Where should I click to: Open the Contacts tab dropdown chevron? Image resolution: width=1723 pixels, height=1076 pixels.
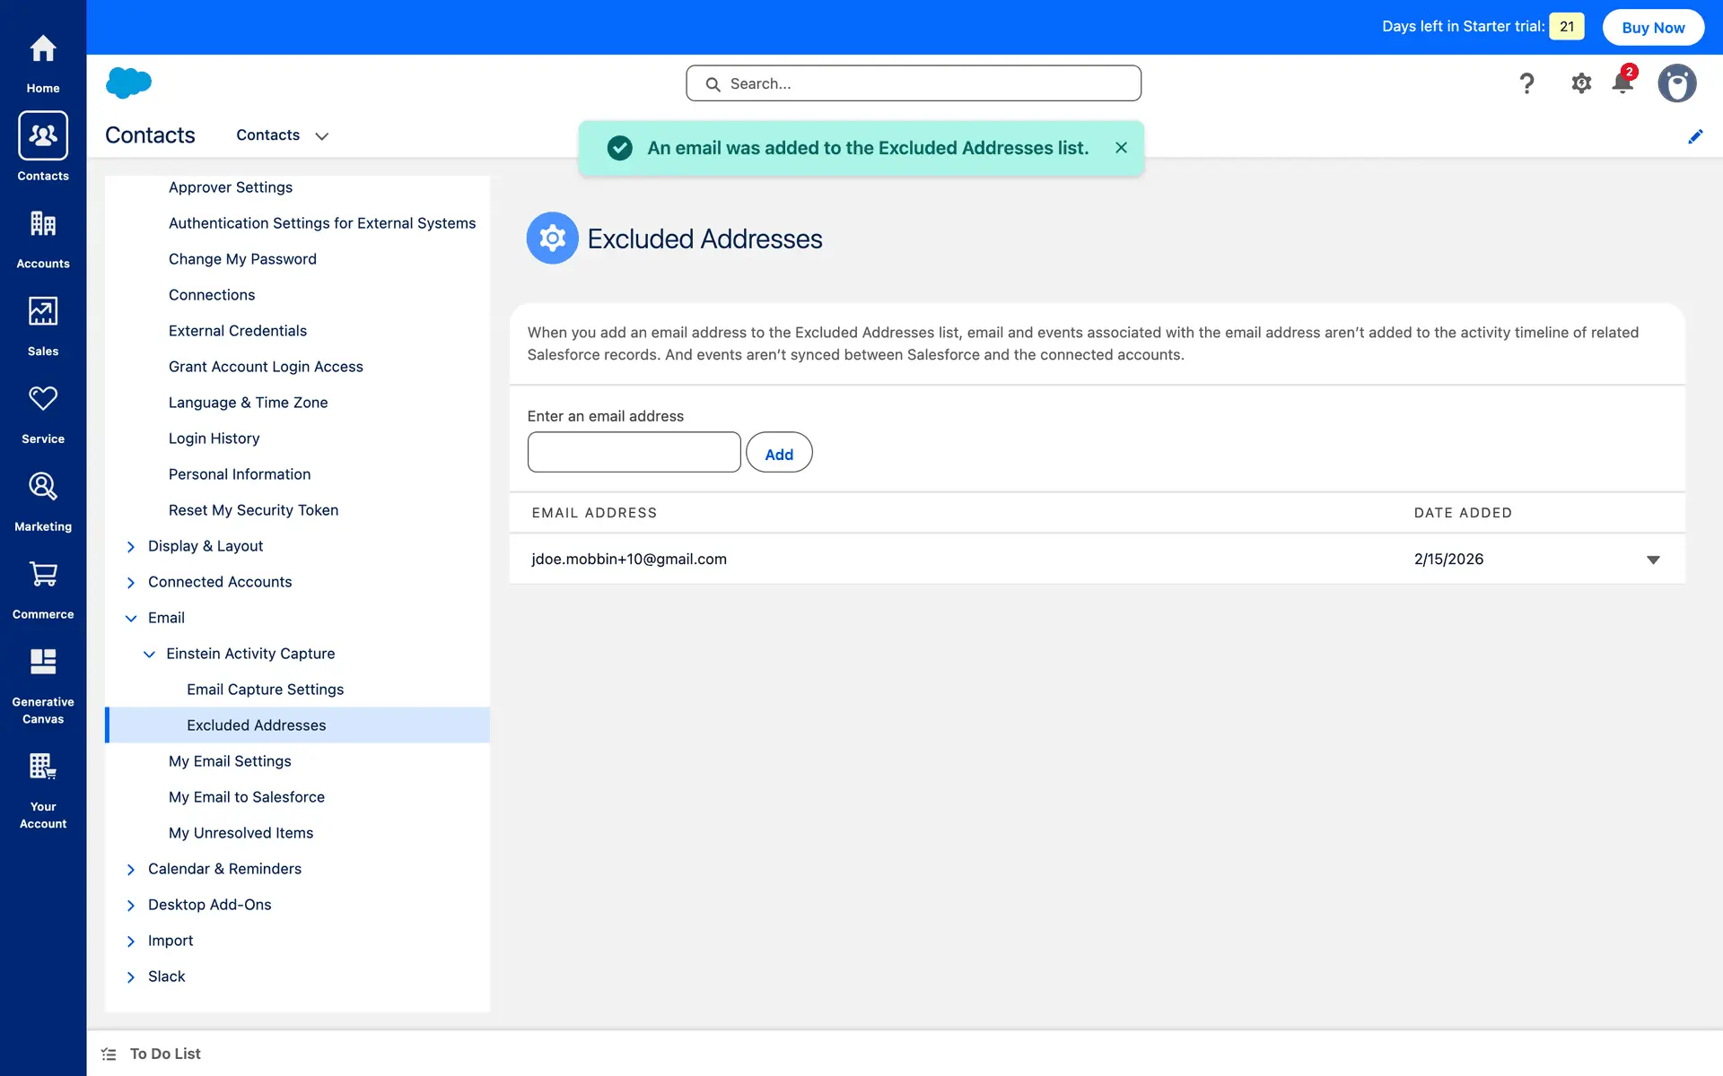pyautogui.click(x=322, y=136)
